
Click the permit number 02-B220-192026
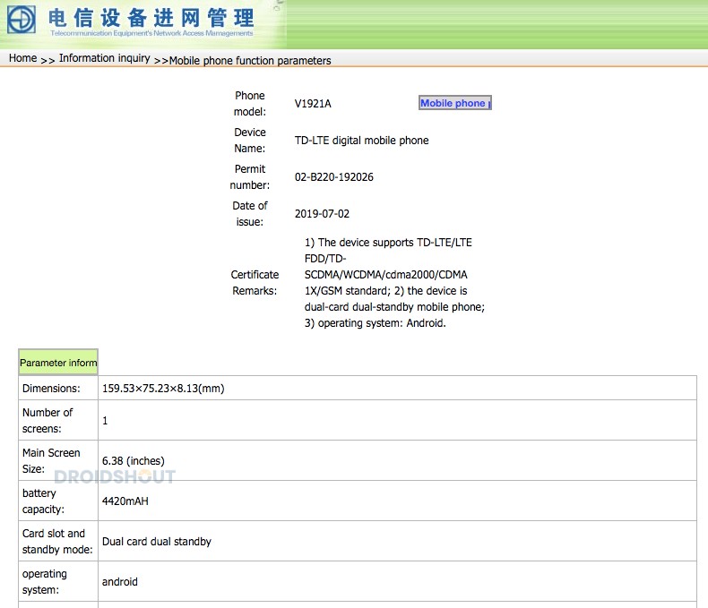pyautogui.click(x=334, y=177)
